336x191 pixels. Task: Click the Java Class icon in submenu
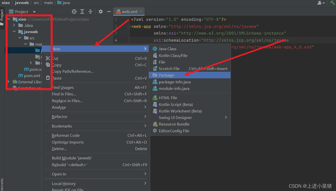pyautogui.click(x=155, y=49)
